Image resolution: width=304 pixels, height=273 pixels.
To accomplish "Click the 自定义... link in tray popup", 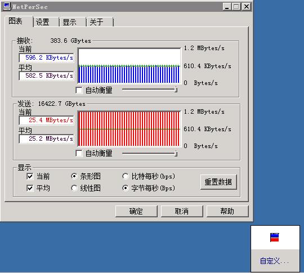I will [274, 261].
